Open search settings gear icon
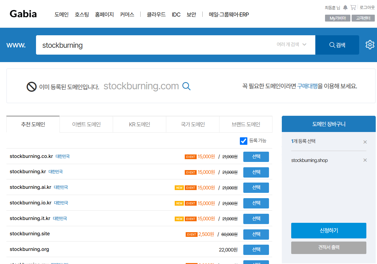 [x=370, y=45]
